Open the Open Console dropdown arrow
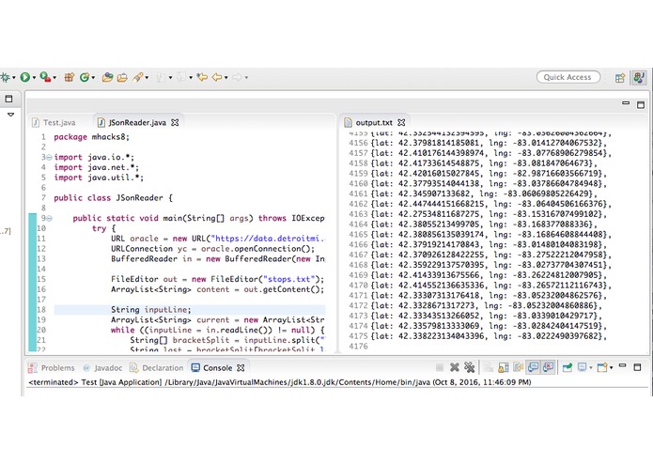Viewport: 653px width, 464px height. click(x=611, y=368)
